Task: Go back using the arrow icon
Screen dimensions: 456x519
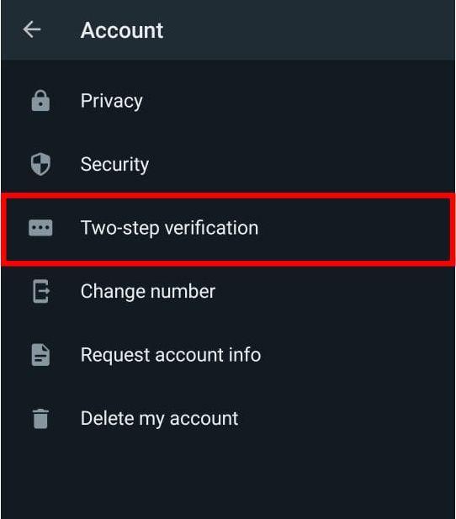Action: point(32,29)
